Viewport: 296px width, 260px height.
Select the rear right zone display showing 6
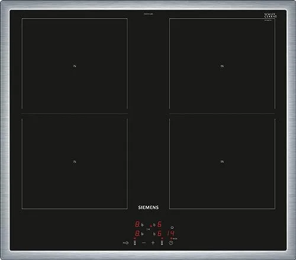pyautogui.click(x=159, y=224)
